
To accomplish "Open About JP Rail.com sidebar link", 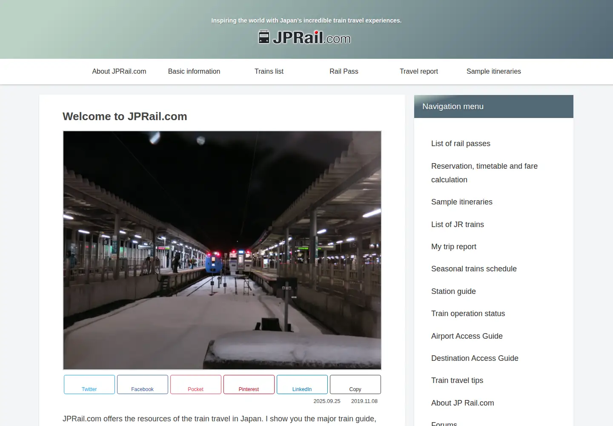I will tap(463, 403).
